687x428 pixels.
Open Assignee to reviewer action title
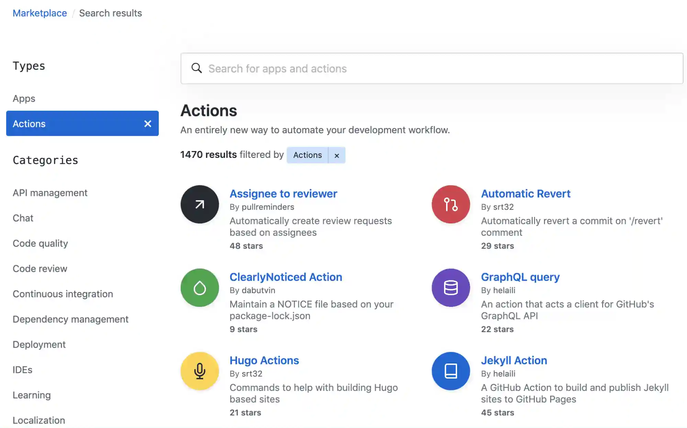pos(283,194)
